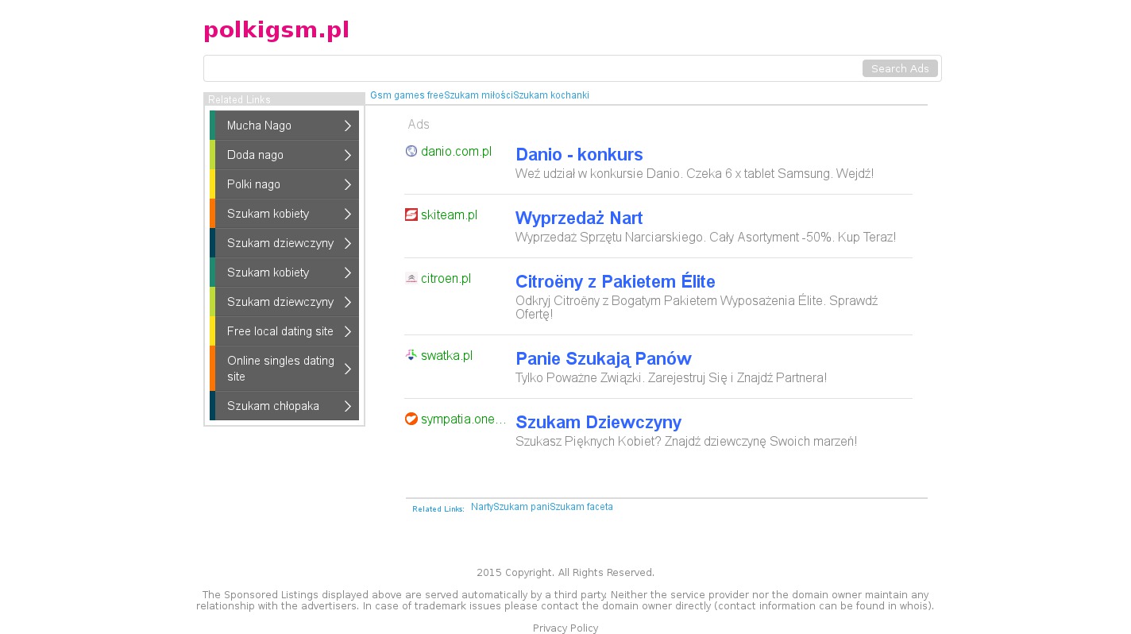Viewport: 1131px width, 634px height.
Task: Click the danio.com.pl globe favicon
Action: tap(411, 151)
